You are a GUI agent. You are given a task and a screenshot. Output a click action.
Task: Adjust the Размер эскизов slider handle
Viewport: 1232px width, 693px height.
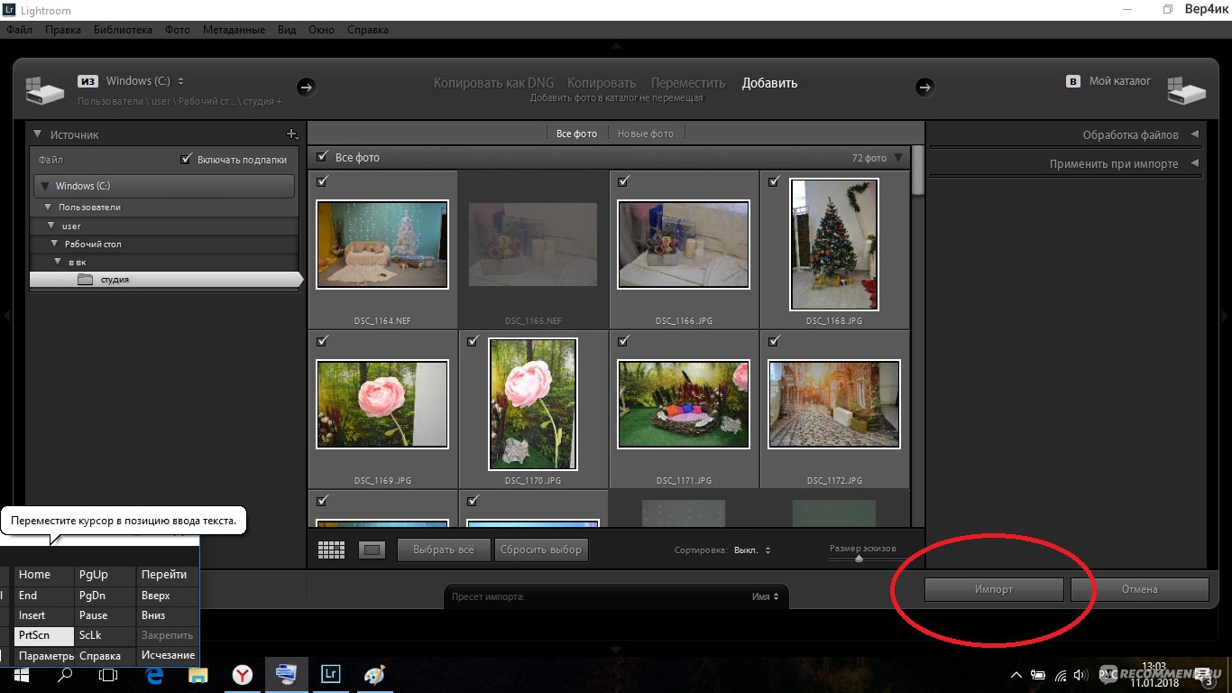tap(859, 559)
